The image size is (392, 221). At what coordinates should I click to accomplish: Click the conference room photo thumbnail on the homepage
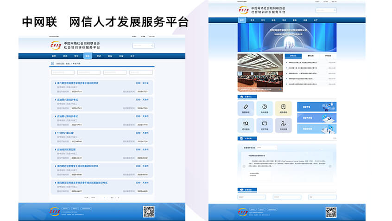tap(260, 72)
